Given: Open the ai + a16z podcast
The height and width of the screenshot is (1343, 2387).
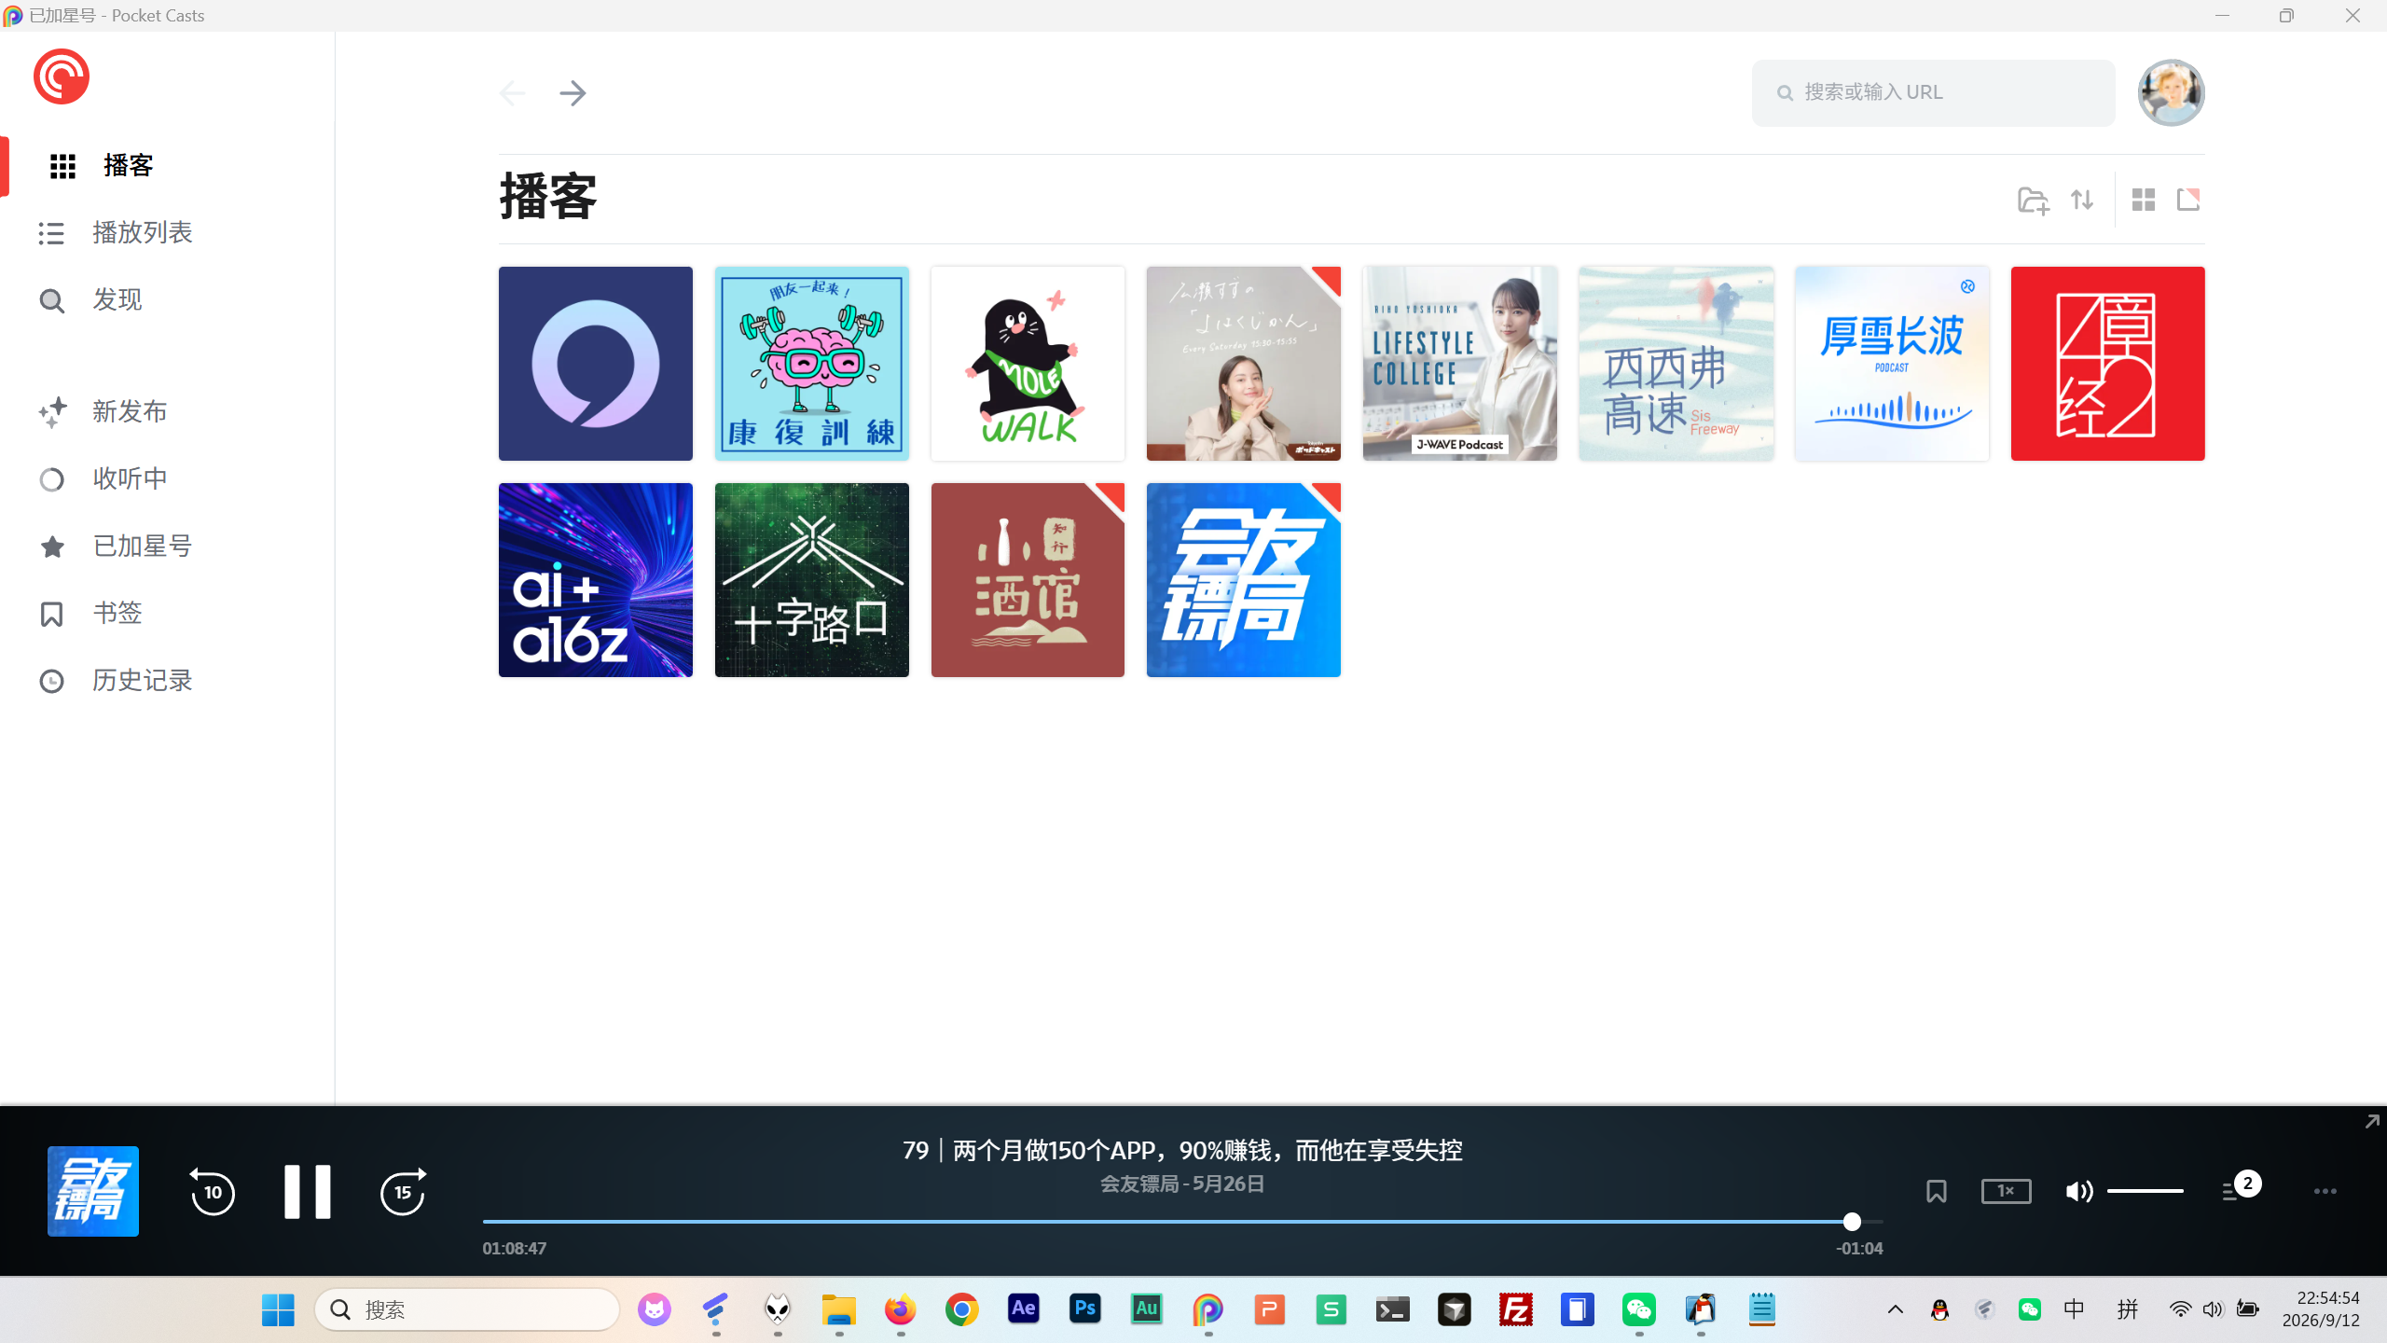Looking at the screenshot, I should pos(596,580).
